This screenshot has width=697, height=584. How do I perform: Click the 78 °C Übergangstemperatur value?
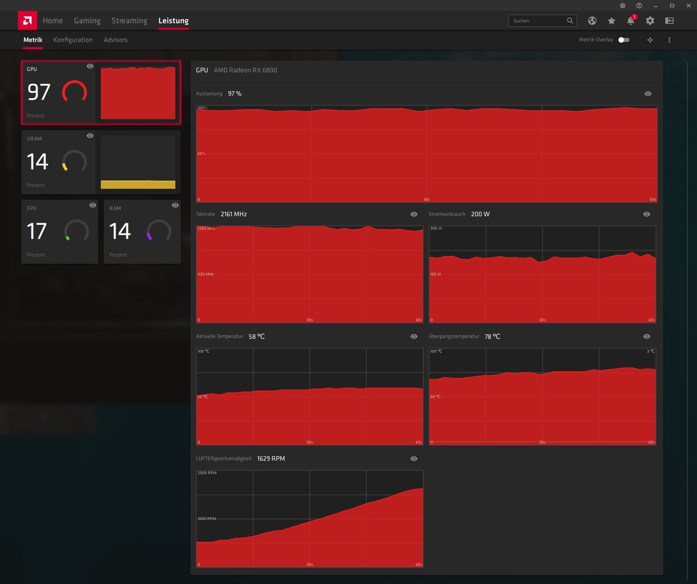click(x=493, y=337)
